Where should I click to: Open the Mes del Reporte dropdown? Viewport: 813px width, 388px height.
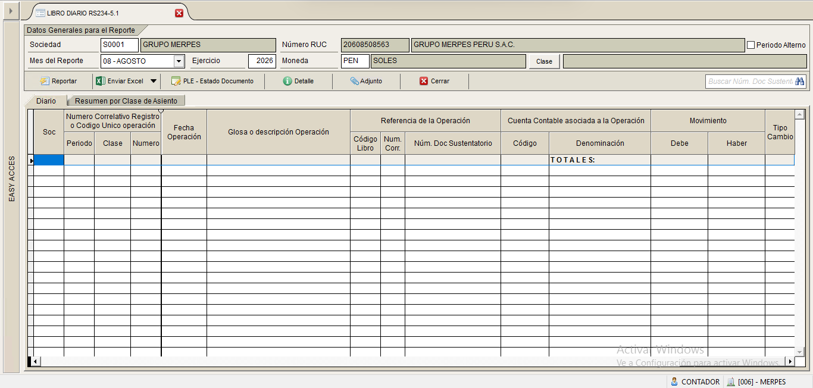[x=179, y=61]
